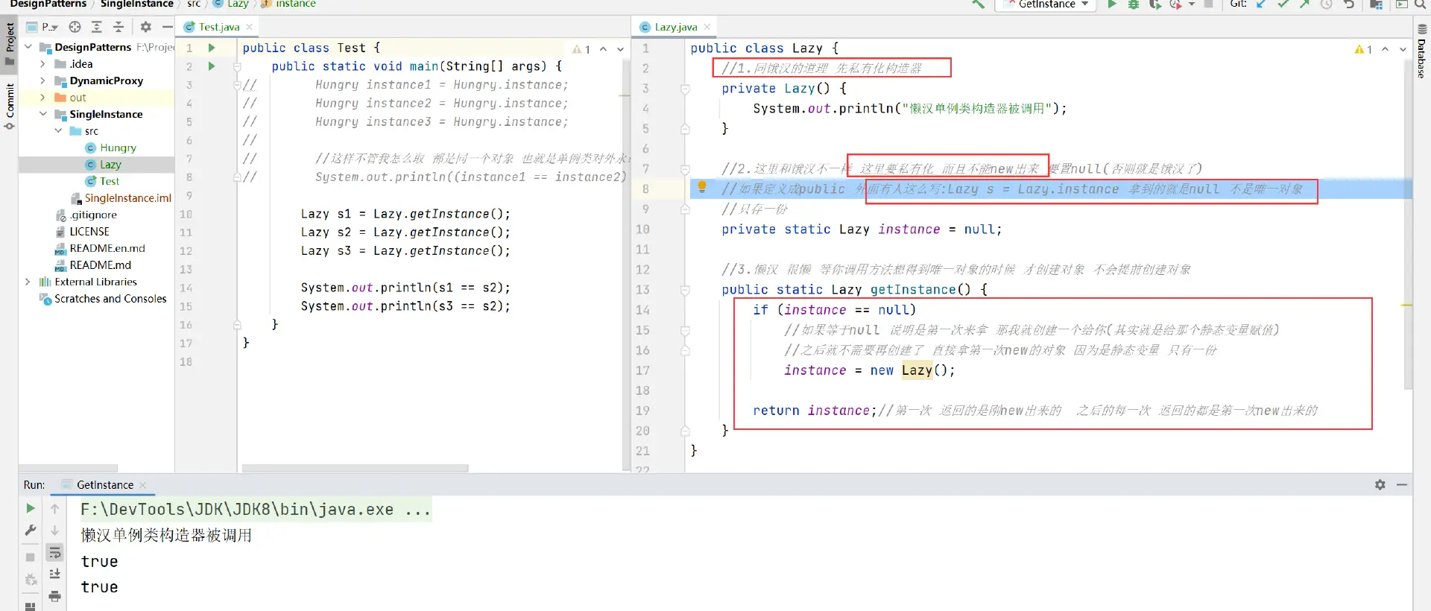Close the Lazy.java tab
The image size is (1431, 611).
pyautogui.click(x=707, y=27)
